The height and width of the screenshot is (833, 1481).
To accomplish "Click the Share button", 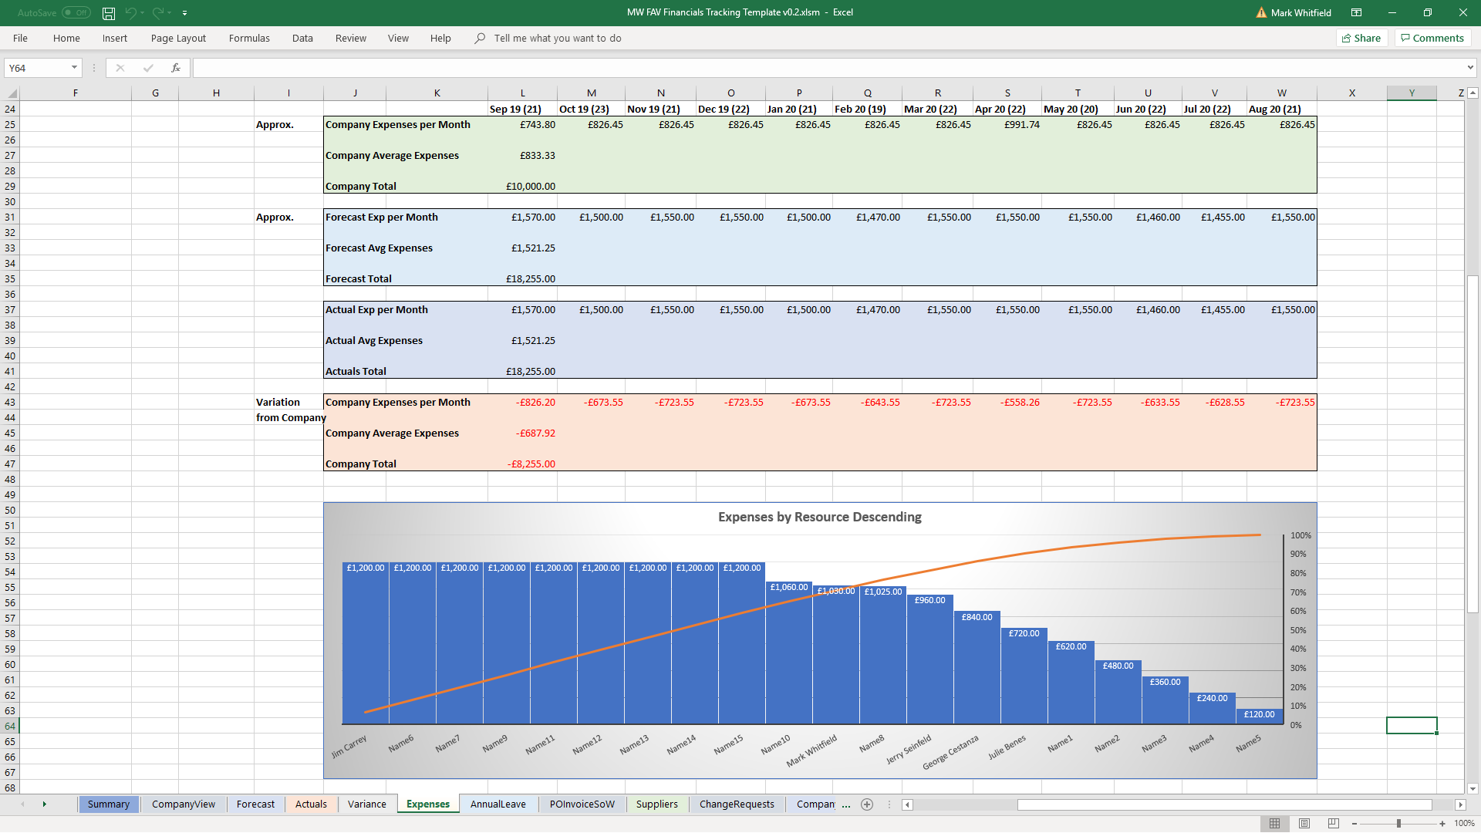I will [x=1361, y=38].
